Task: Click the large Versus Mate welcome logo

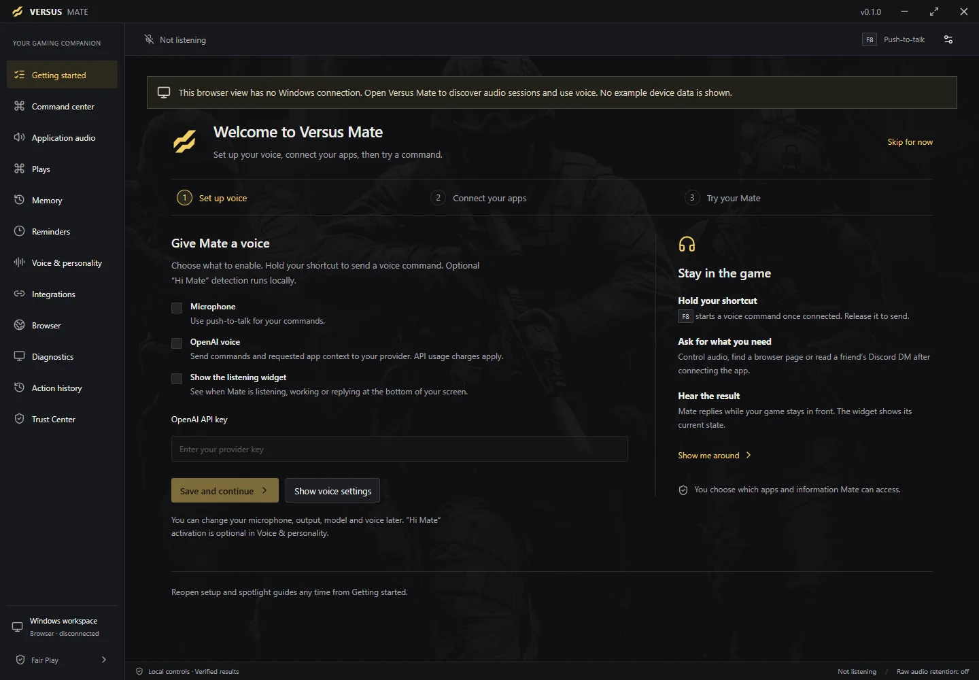Action: (184, 141)
